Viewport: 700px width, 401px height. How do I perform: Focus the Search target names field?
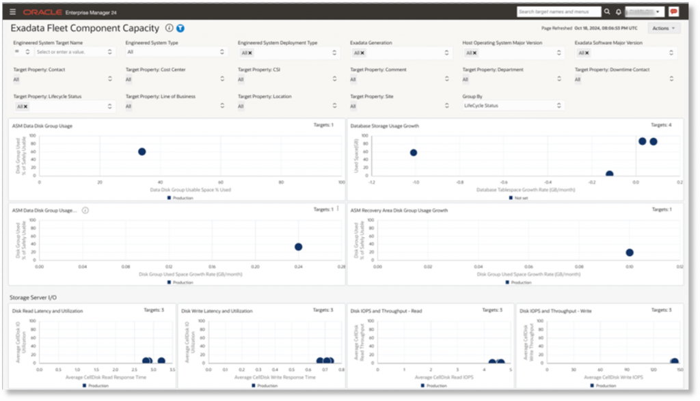coord(558,12)
